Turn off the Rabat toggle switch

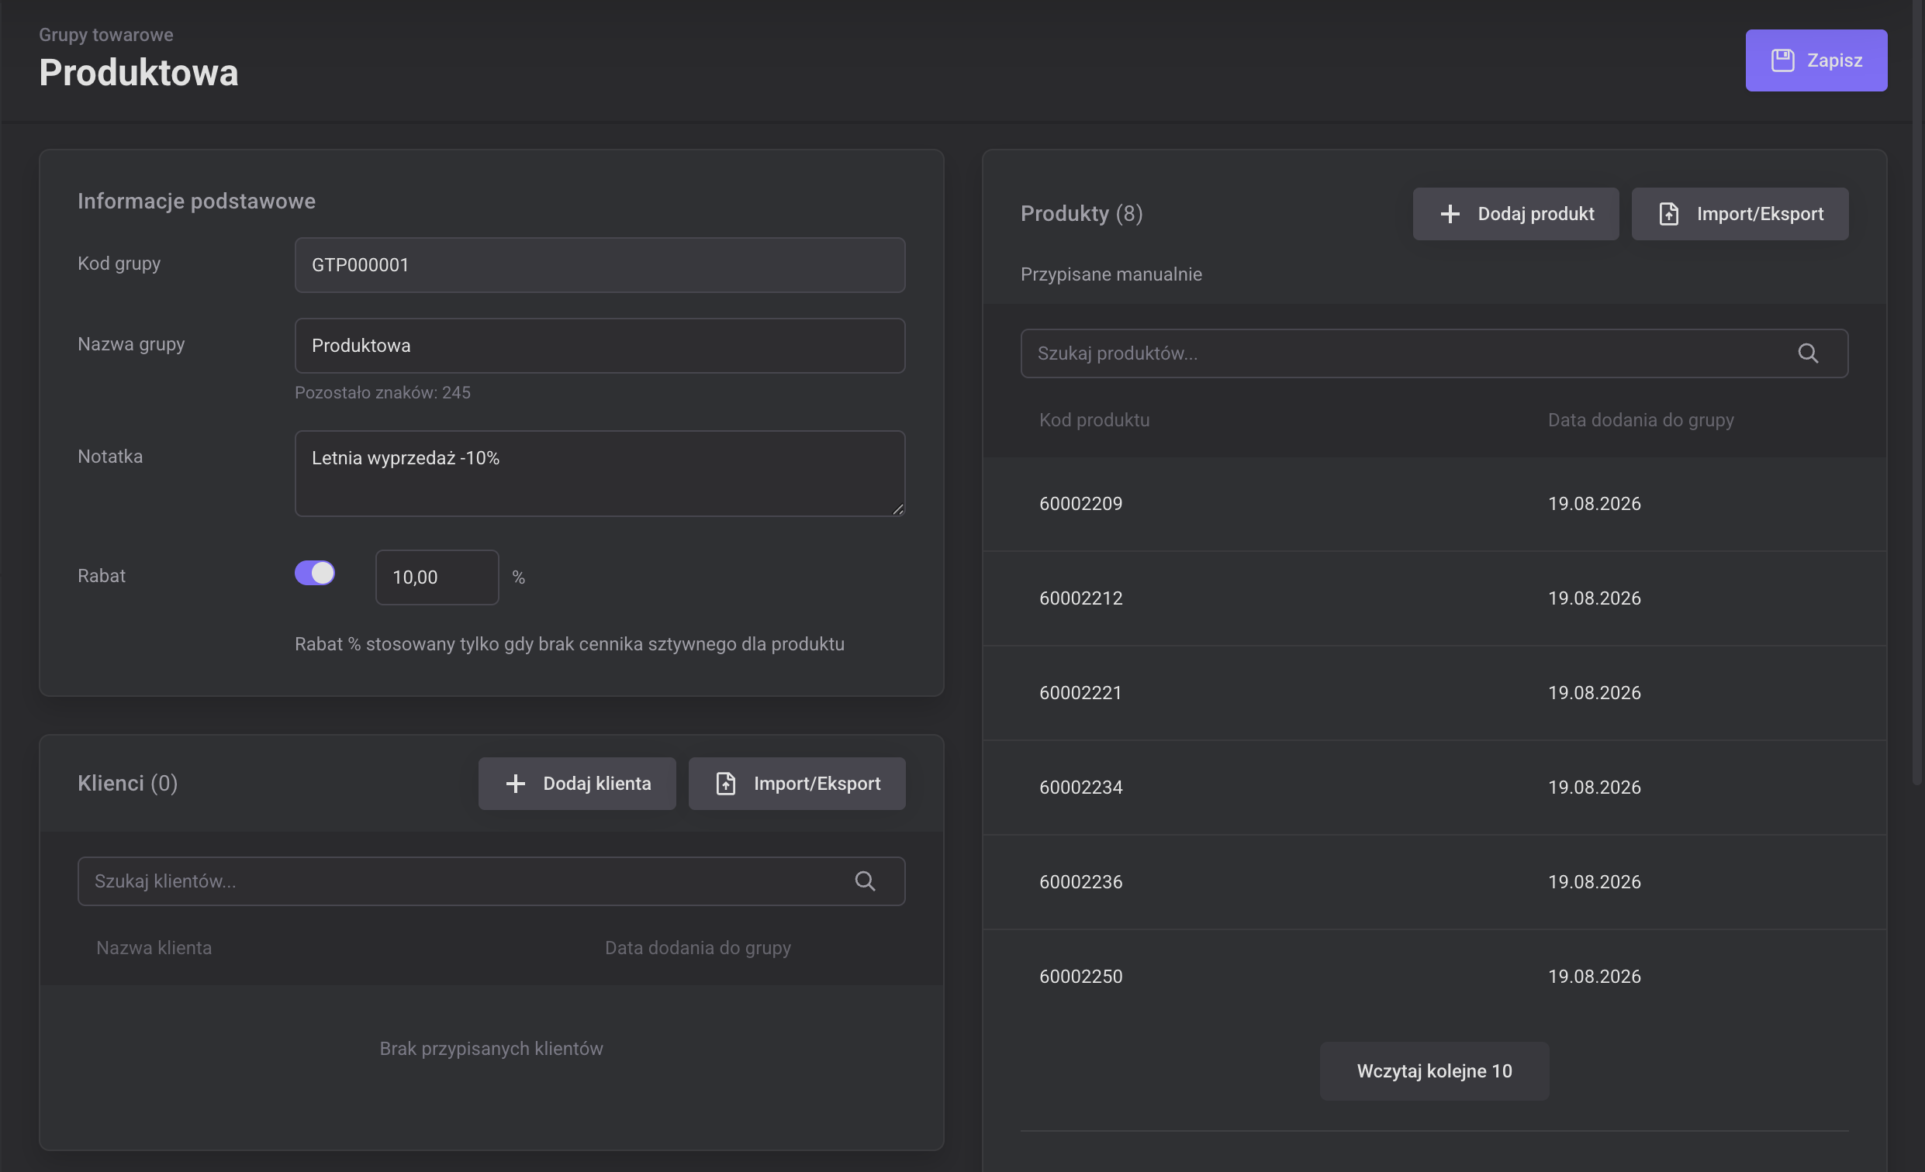tap(314, 572)
